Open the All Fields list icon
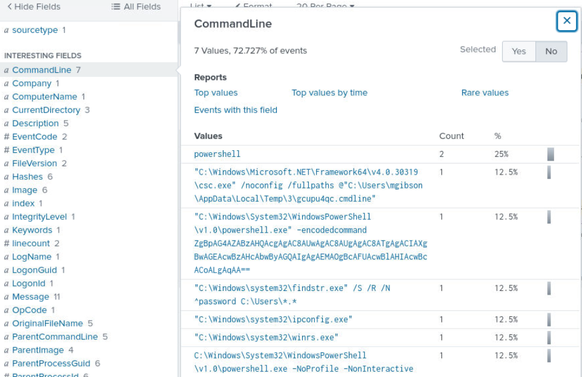This screenshot has height=377, width=582. click(116, 7)
